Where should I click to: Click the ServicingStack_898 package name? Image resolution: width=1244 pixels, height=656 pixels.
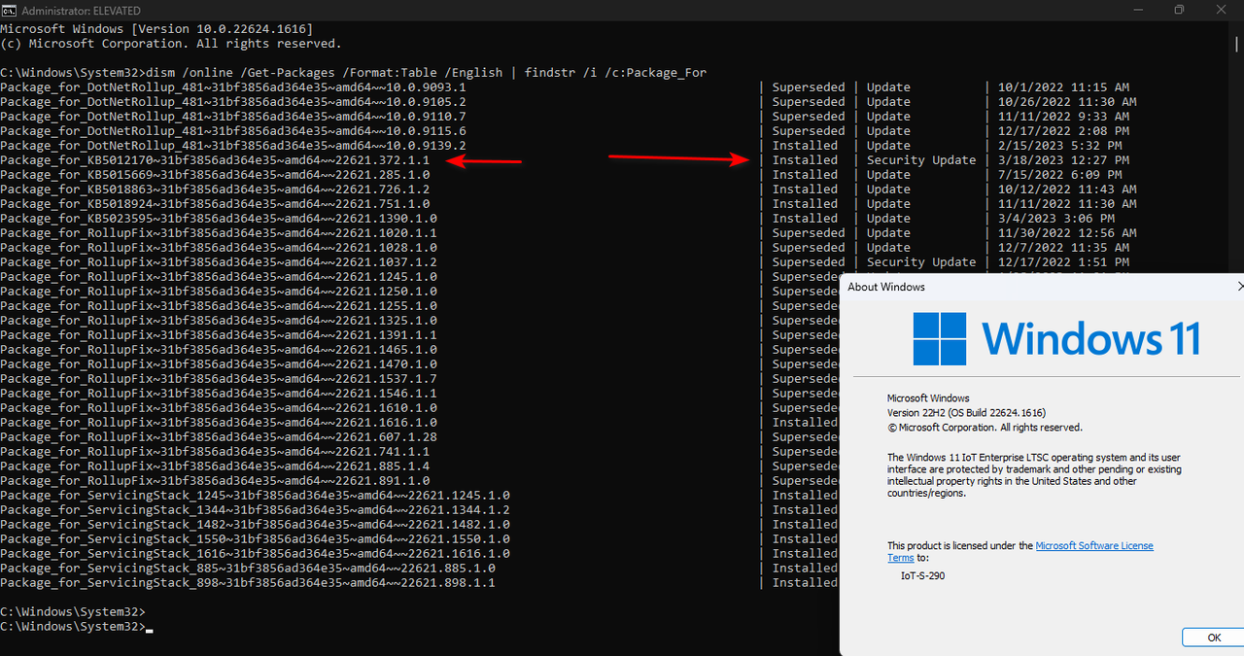248,583
